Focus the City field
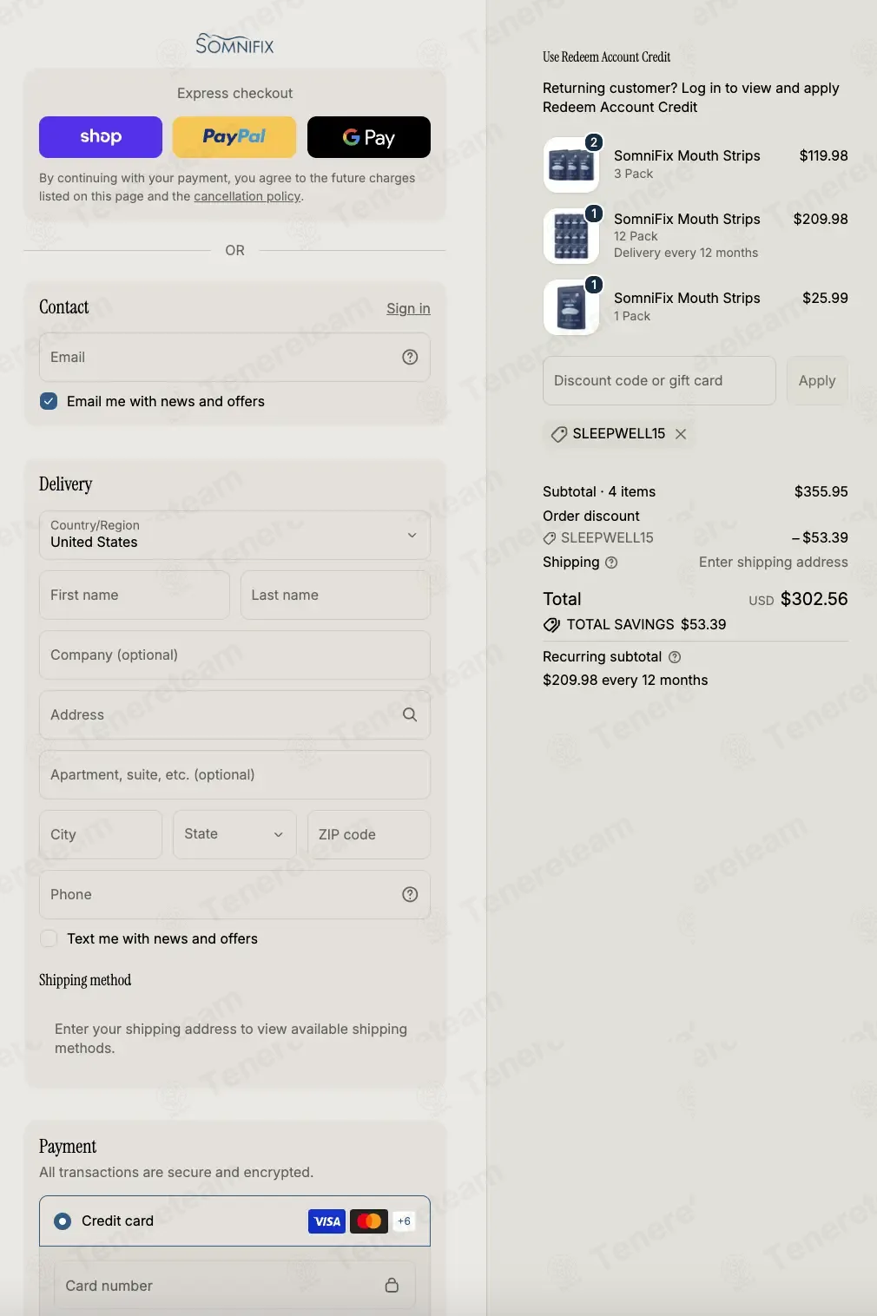 [x=101, y=834]
